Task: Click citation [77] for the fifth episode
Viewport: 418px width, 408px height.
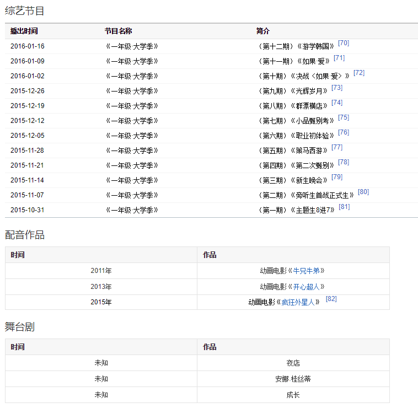Action: (x=337, y=147)
